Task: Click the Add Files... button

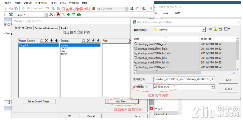Action: (x=122, y=101)
